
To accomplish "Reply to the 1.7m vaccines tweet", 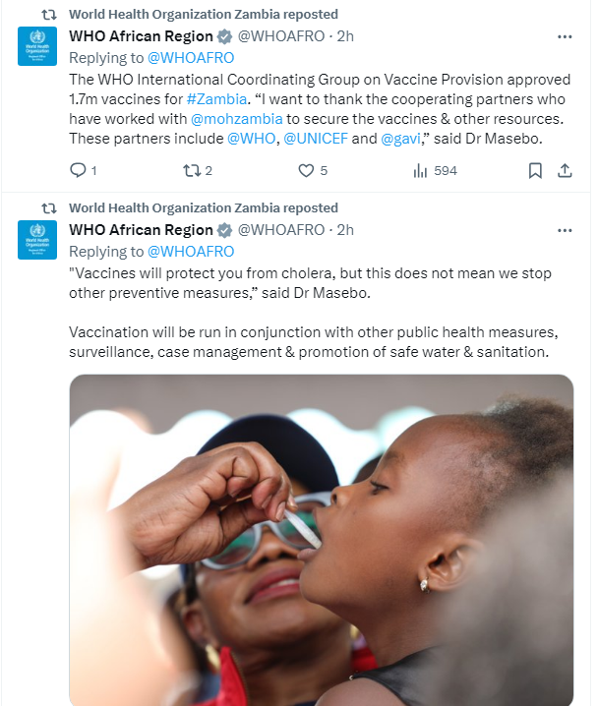I will (x=79, y=170).
